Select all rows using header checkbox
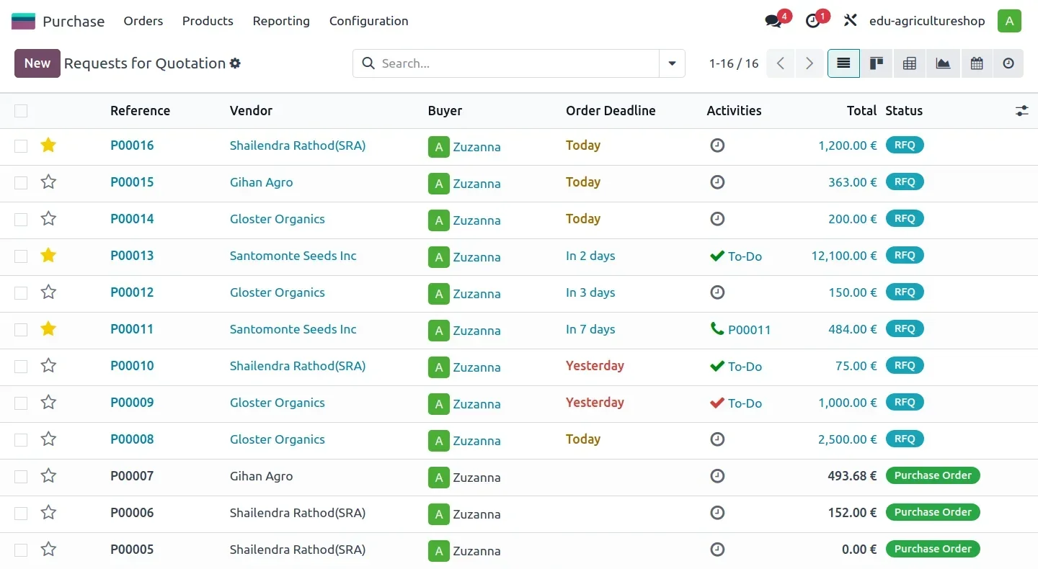This screenshot has width=1038, height=569. click(x=21, y=111)
